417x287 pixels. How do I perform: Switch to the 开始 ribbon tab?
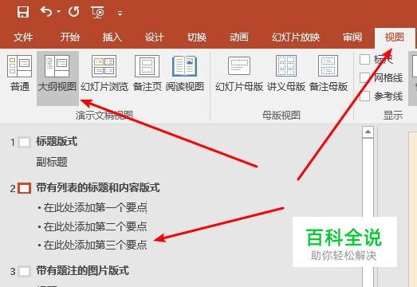(x=70, y=37)
